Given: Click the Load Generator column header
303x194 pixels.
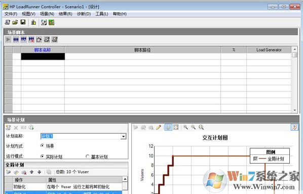Looking at the screenshot, I should coord(269,50).
